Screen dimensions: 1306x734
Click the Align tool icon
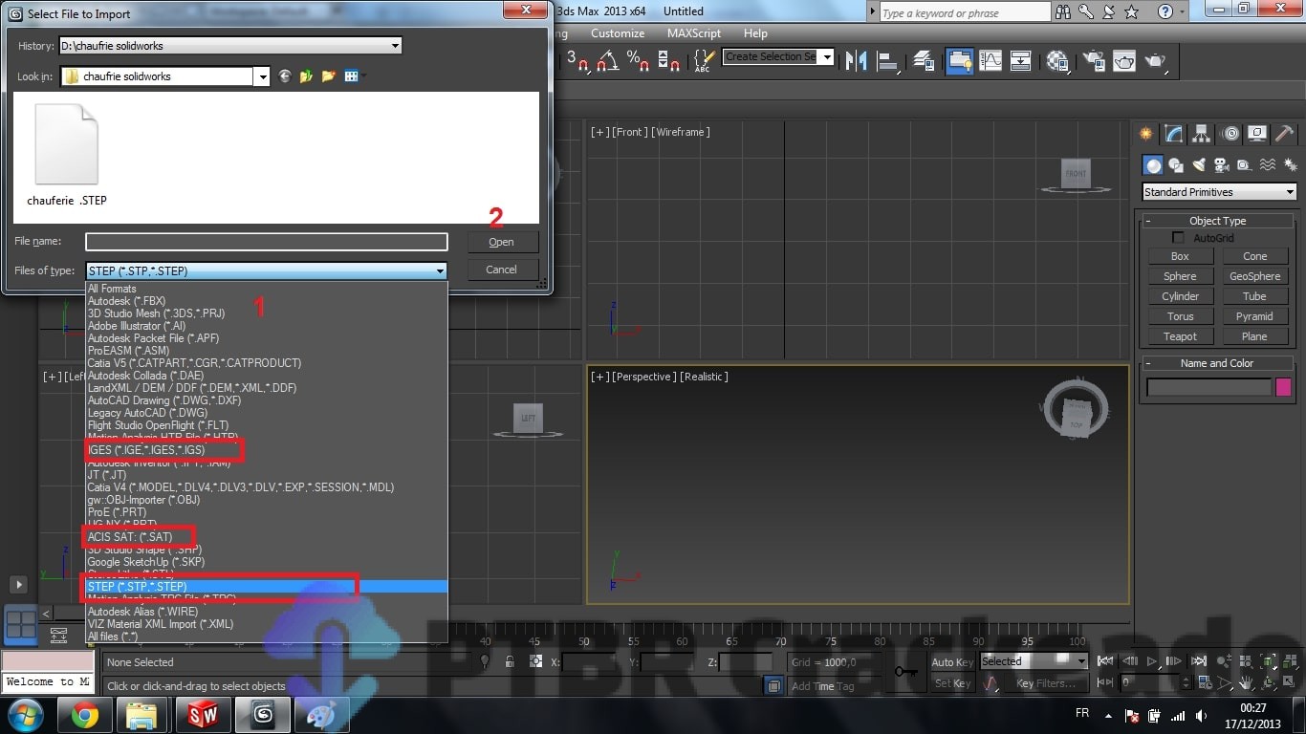tap(888, 60)
